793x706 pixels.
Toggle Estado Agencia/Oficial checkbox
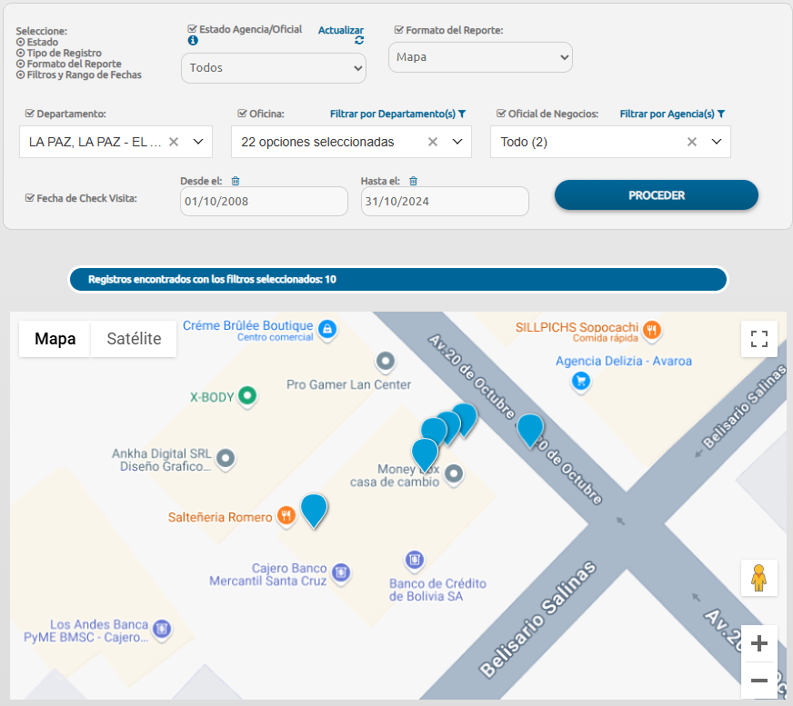[192, 29]
